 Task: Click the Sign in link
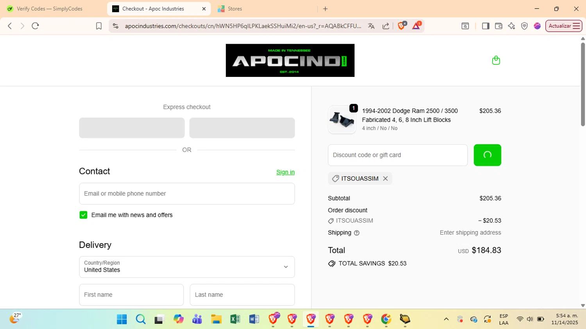(x=285, y=172)
